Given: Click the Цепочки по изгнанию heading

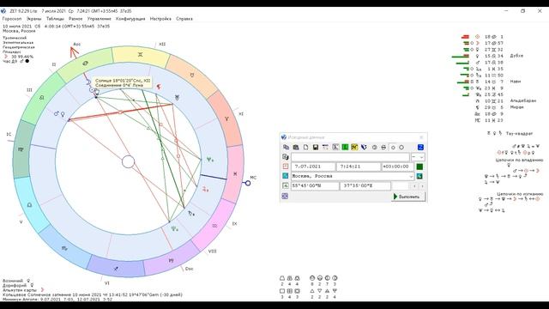Looking at the screenshot, I should pos(520,194).
